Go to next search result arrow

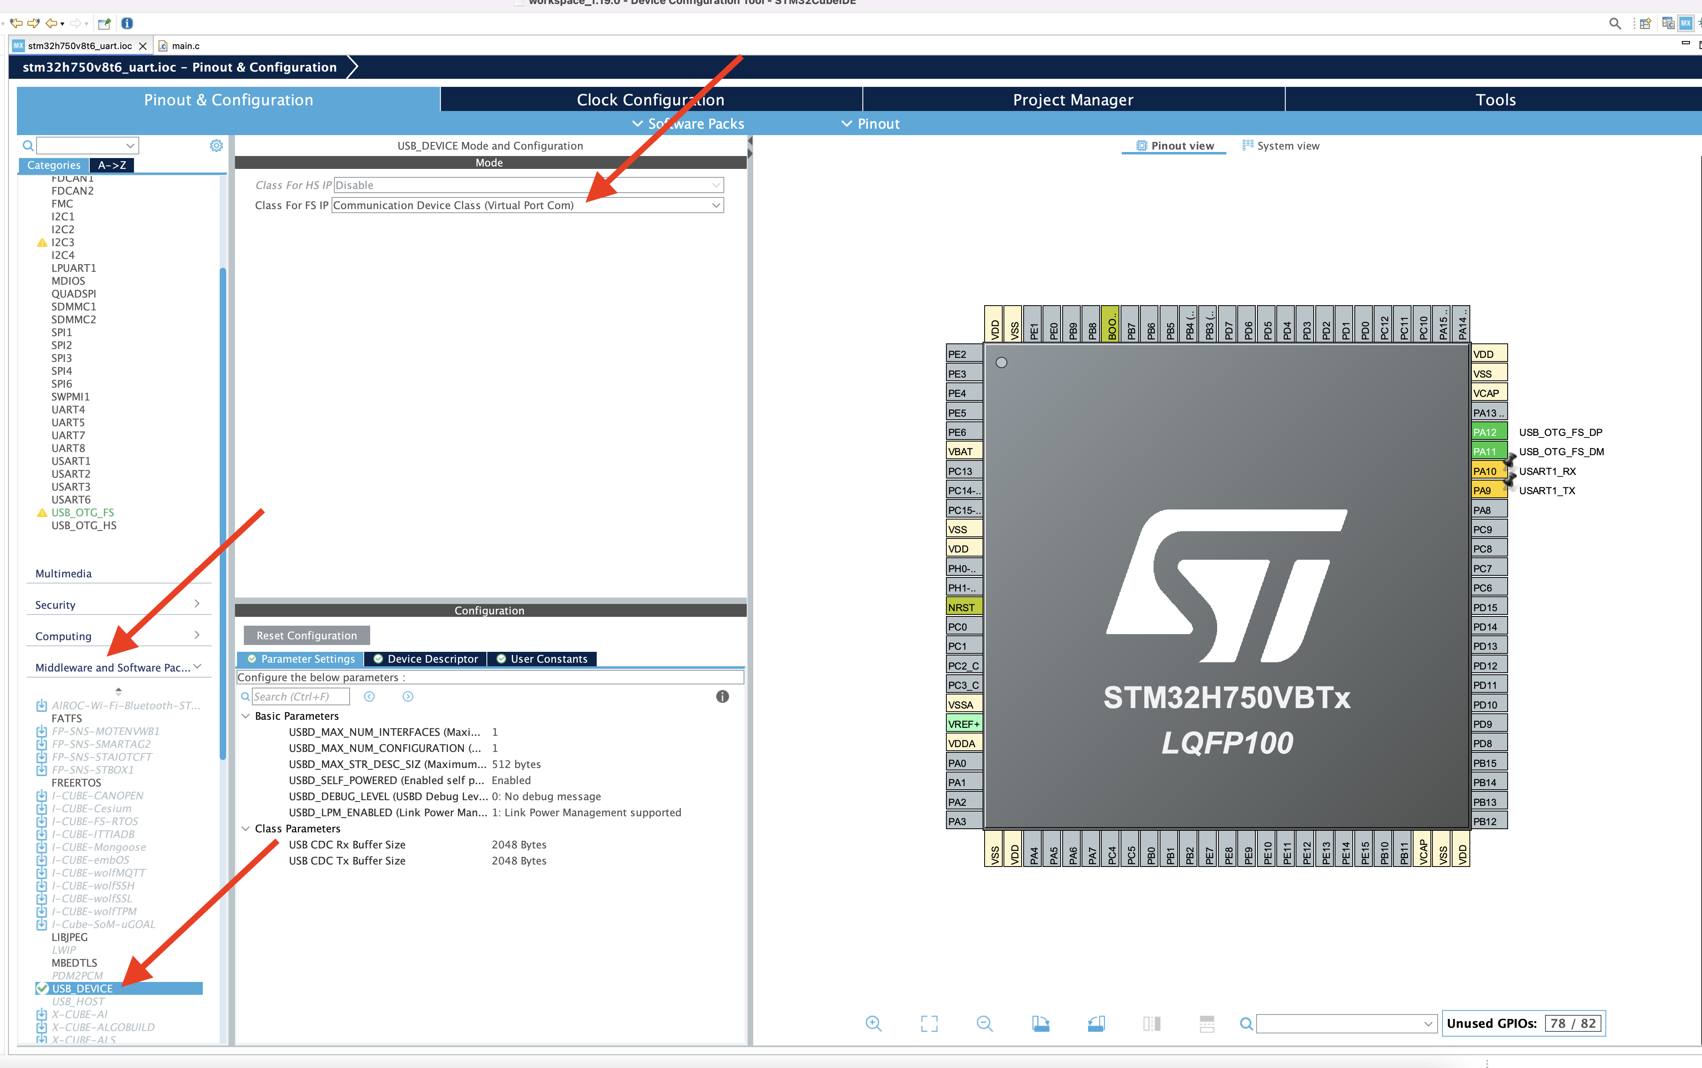(x=408, y=696)
